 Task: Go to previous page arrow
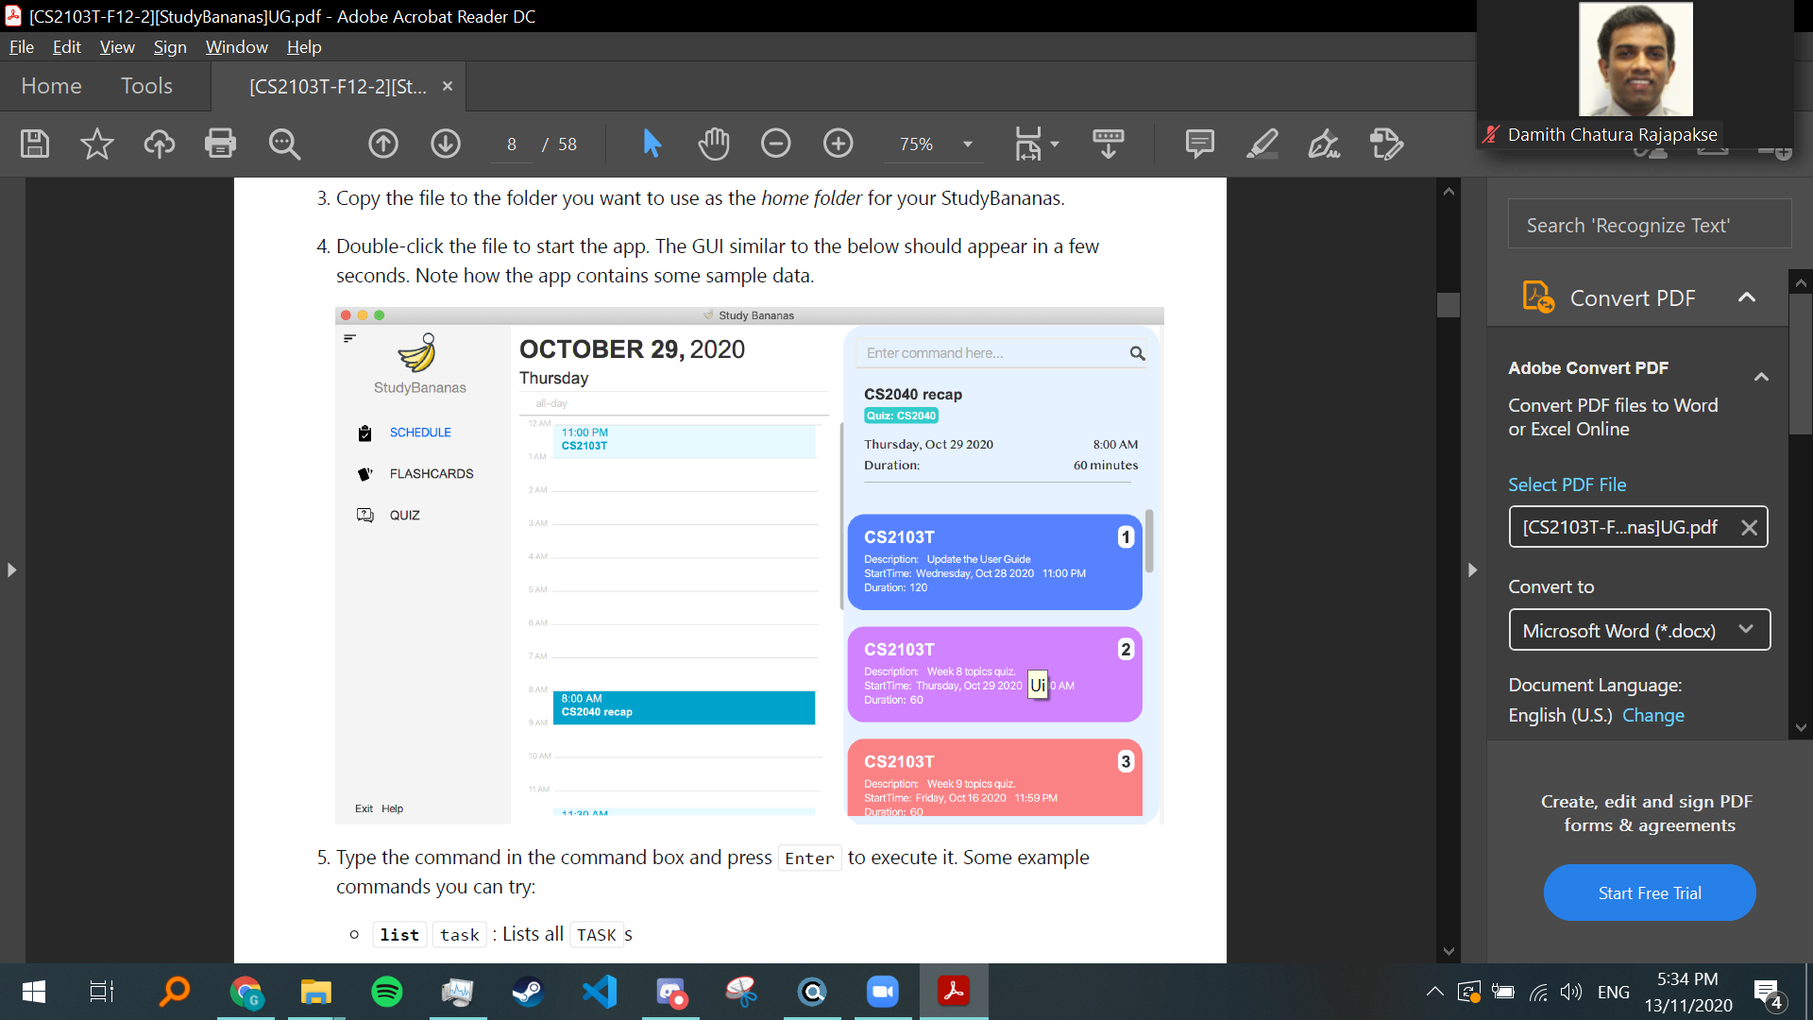(x=383, y=144)
